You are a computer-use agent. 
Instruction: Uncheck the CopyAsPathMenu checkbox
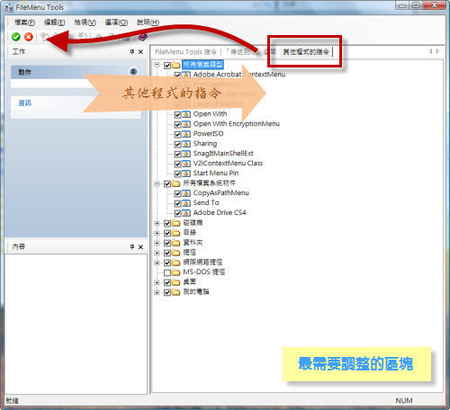click(x=177, y=193)
